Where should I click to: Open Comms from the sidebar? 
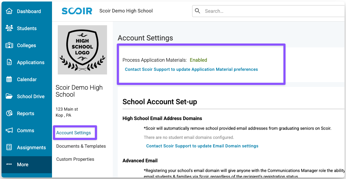(27, 130)
